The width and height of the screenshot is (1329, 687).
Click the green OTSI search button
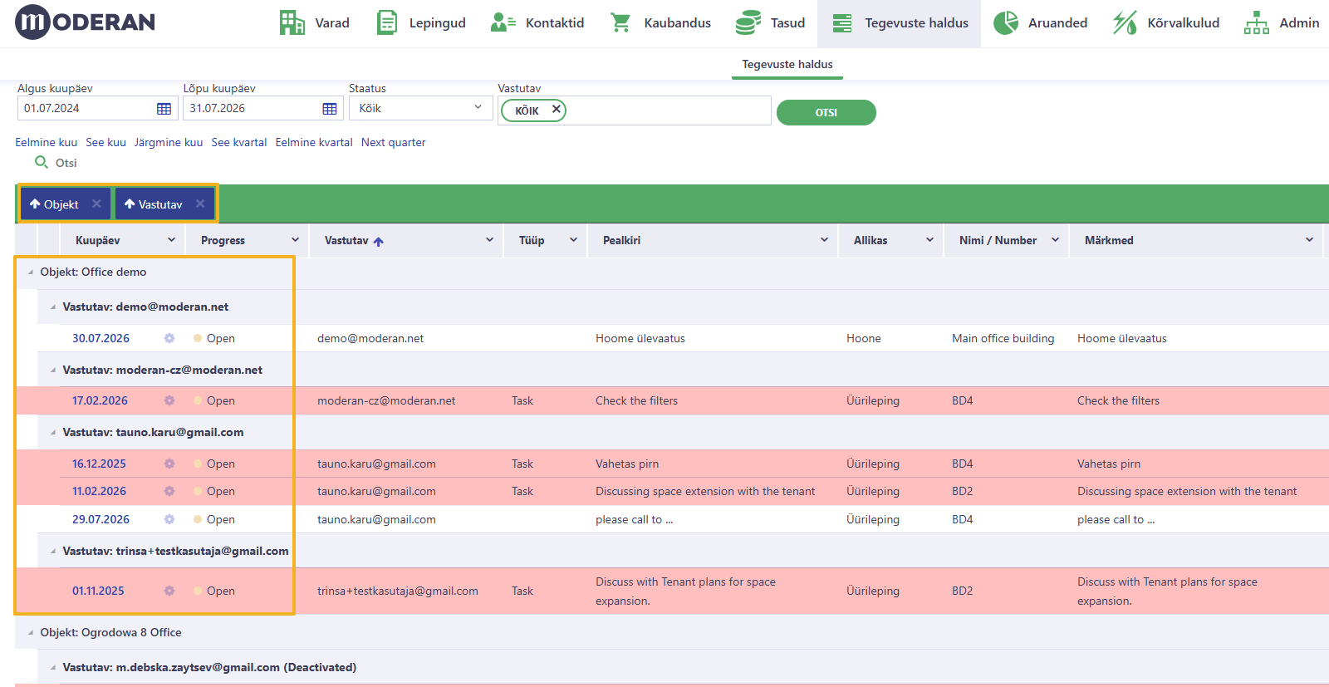pos(826,112)
